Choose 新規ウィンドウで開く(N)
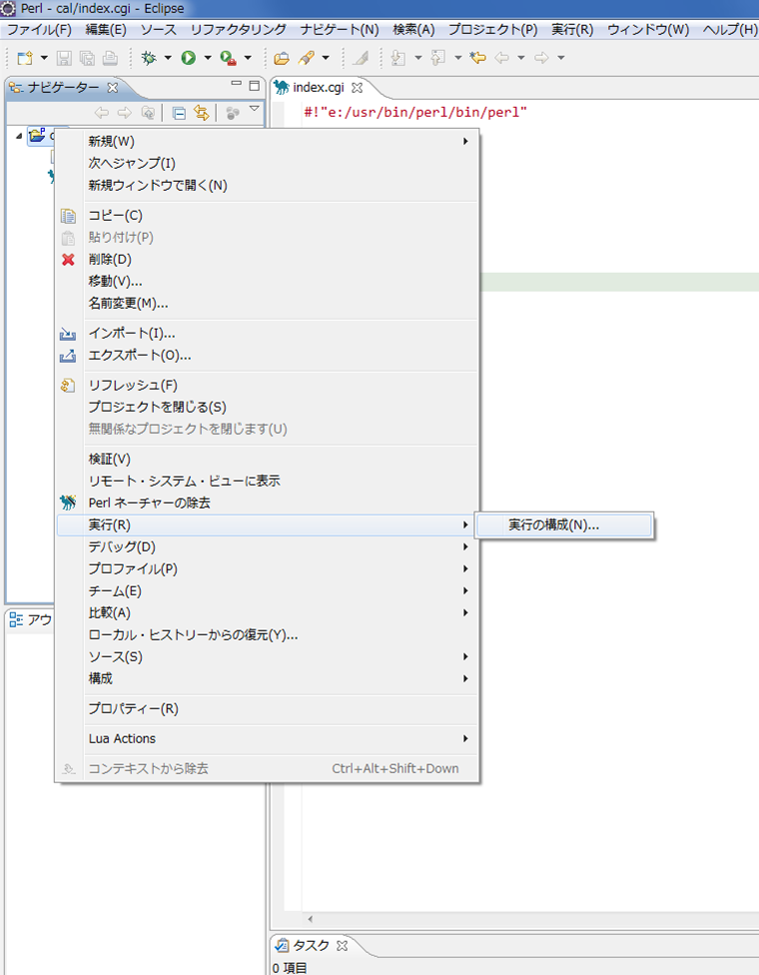Screen dimensions: 759x975 [268, 185]
